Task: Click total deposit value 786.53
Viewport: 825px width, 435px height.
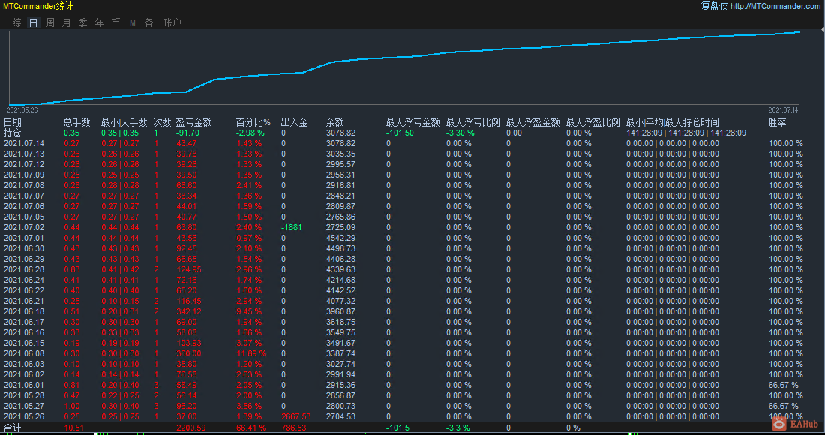Action: pyautogui.click(x=294, y=427)
